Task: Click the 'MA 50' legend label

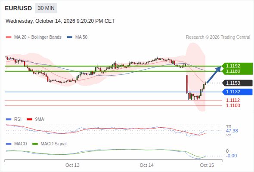Action: 81,37
